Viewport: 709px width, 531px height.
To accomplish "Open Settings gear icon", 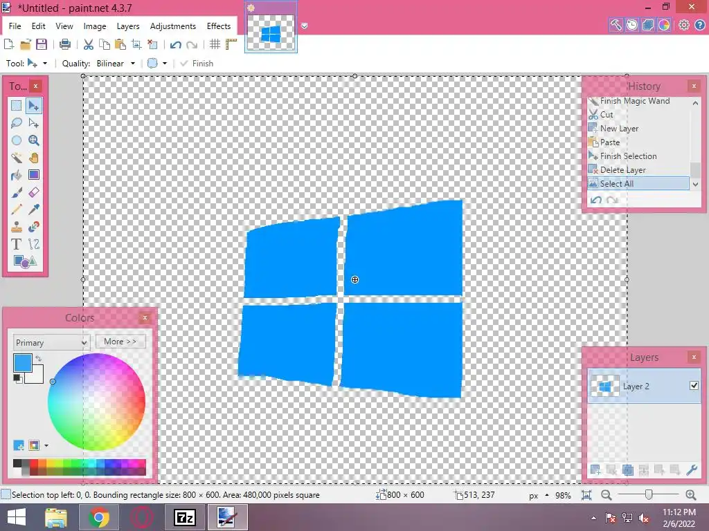I will (683, 25).
